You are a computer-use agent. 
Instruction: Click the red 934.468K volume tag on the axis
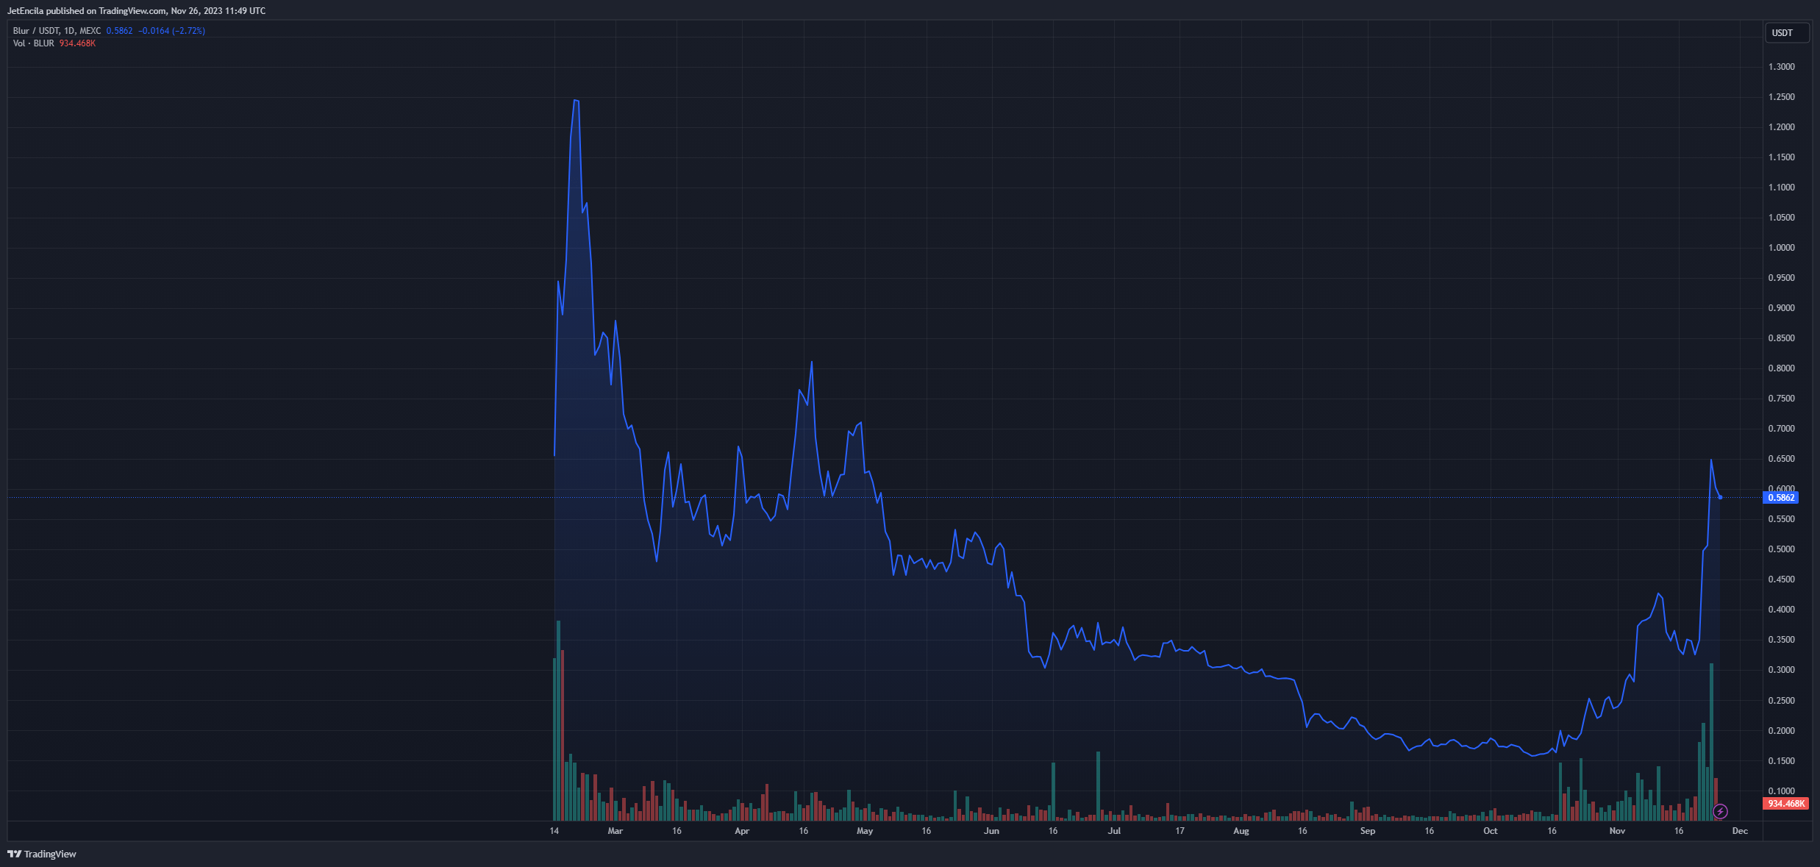click(1785, 803)
